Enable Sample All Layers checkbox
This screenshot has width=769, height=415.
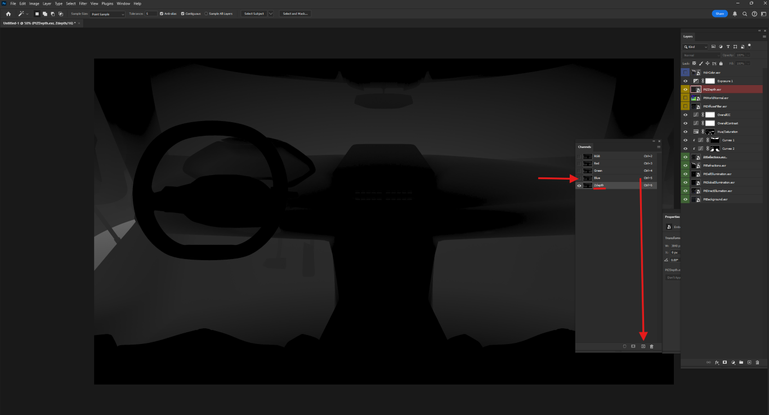(x=206, y=14)
